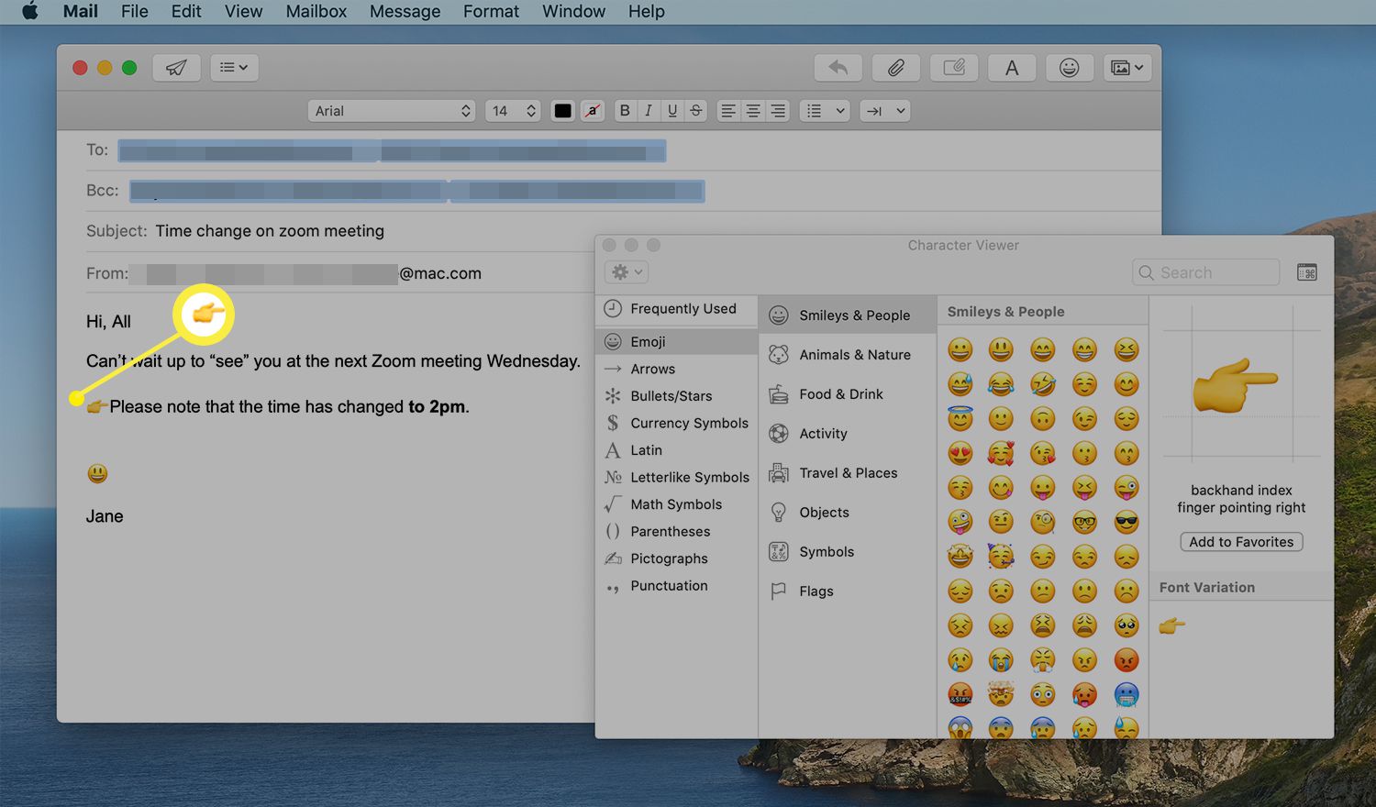The image size is (1376, 807).
Task: Center align text
Action: point(753,111)
